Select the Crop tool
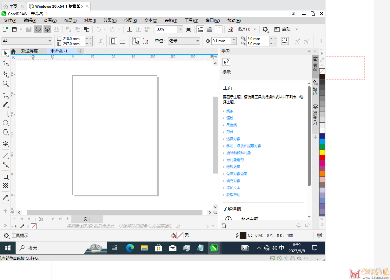Image resolution: width=390 pixels, height=280 pixels. point(5,74)
